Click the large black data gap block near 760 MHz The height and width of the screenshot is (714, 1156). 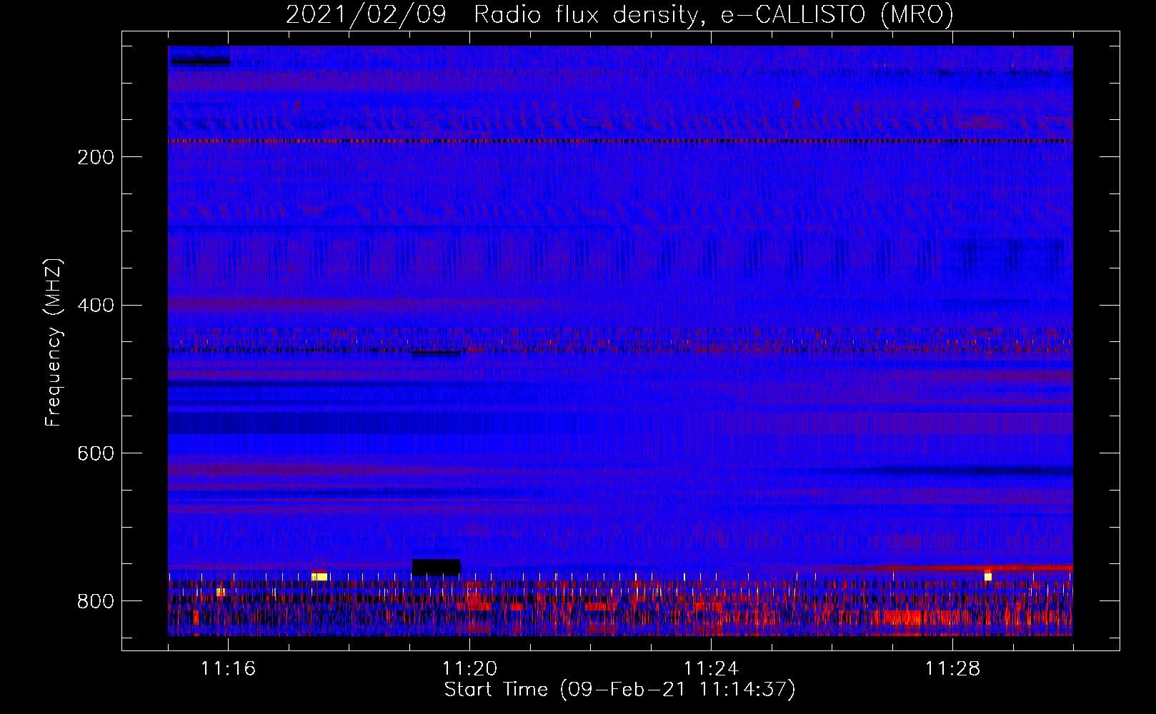tap(437, 568)
